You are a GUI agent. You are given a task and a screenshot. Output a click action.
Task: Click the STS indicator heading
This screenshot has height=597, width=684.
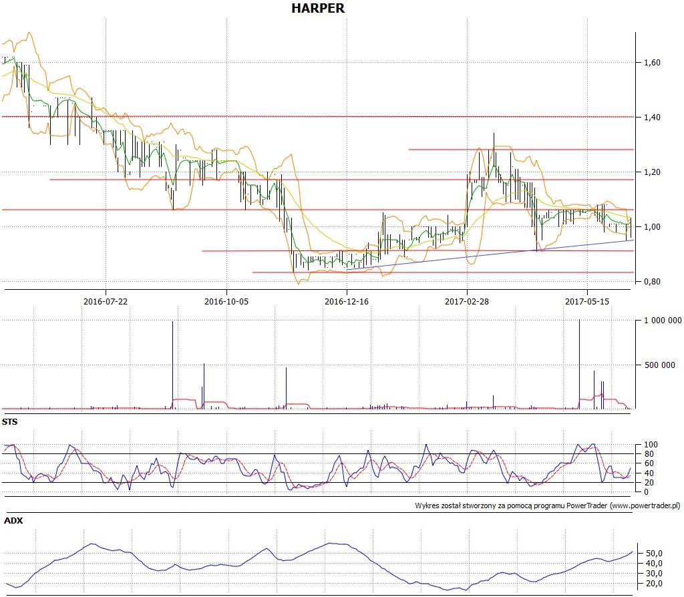pos(9,421)
